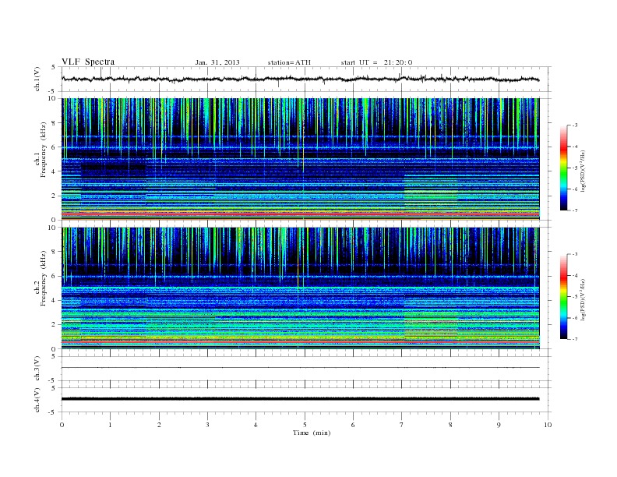The image size is (617, 477).
Task: Click the ch.1 colorbar "log(PSD)(V²/Hz)" label
Action: [x=583, y=171]
